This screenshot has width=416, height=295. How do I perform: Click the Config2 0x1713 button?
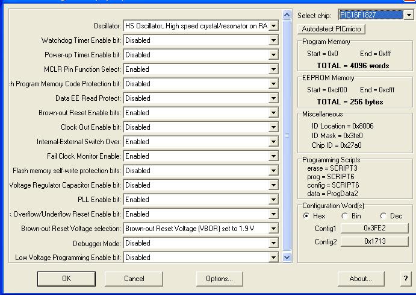pos(374,241)
